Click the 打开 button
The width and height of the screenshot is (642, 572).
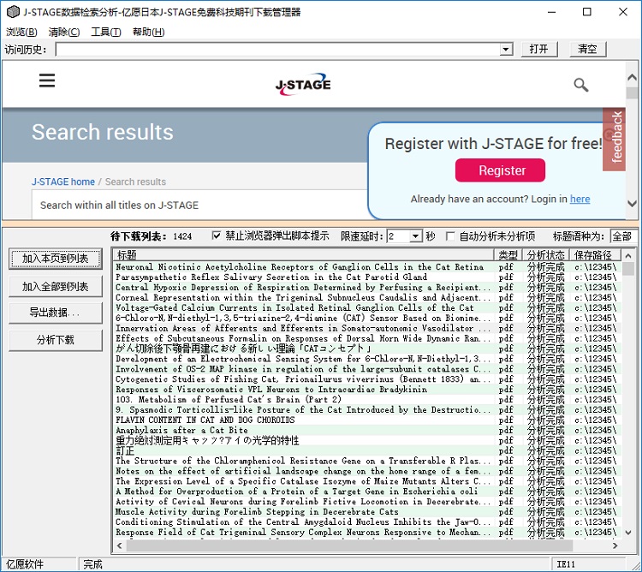539,49
